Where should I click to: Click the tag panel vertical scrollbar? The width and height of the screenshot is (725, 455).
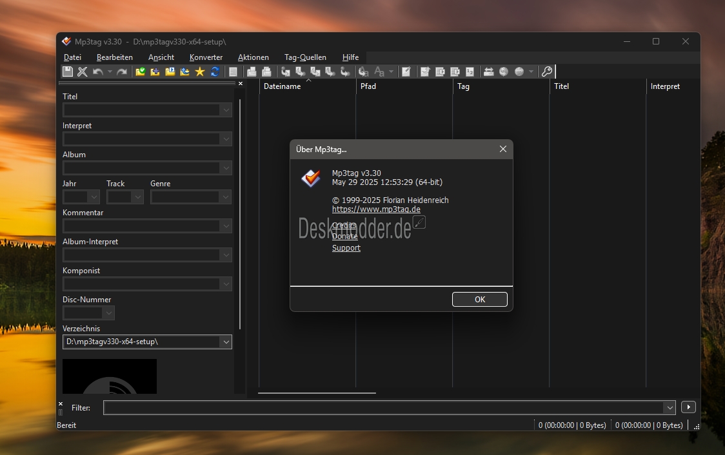[240, 214]
